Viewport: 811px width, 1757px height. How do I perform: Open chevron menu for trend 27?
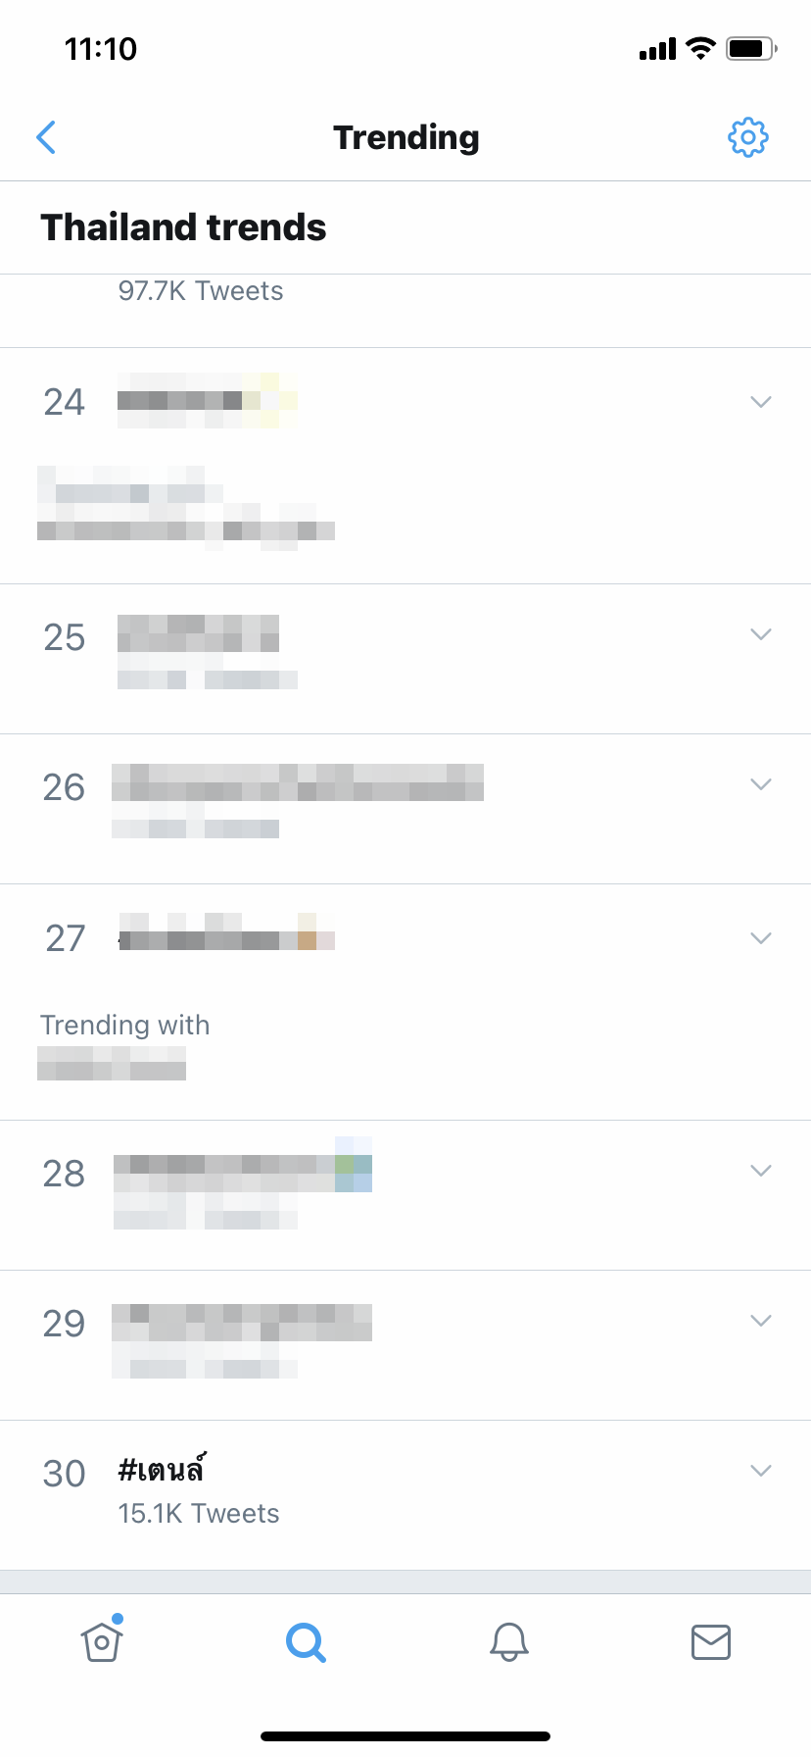tap(760, 938)
